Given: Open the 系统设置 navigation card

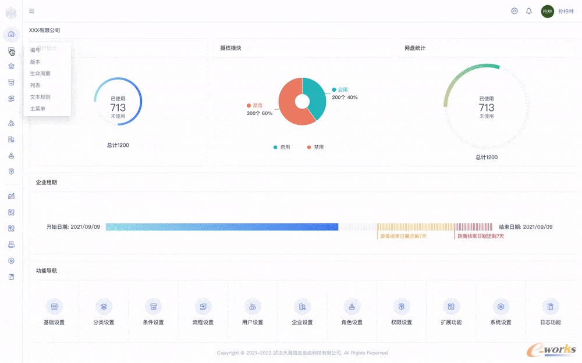Looking at the screenshot, I should click(501, 312).
